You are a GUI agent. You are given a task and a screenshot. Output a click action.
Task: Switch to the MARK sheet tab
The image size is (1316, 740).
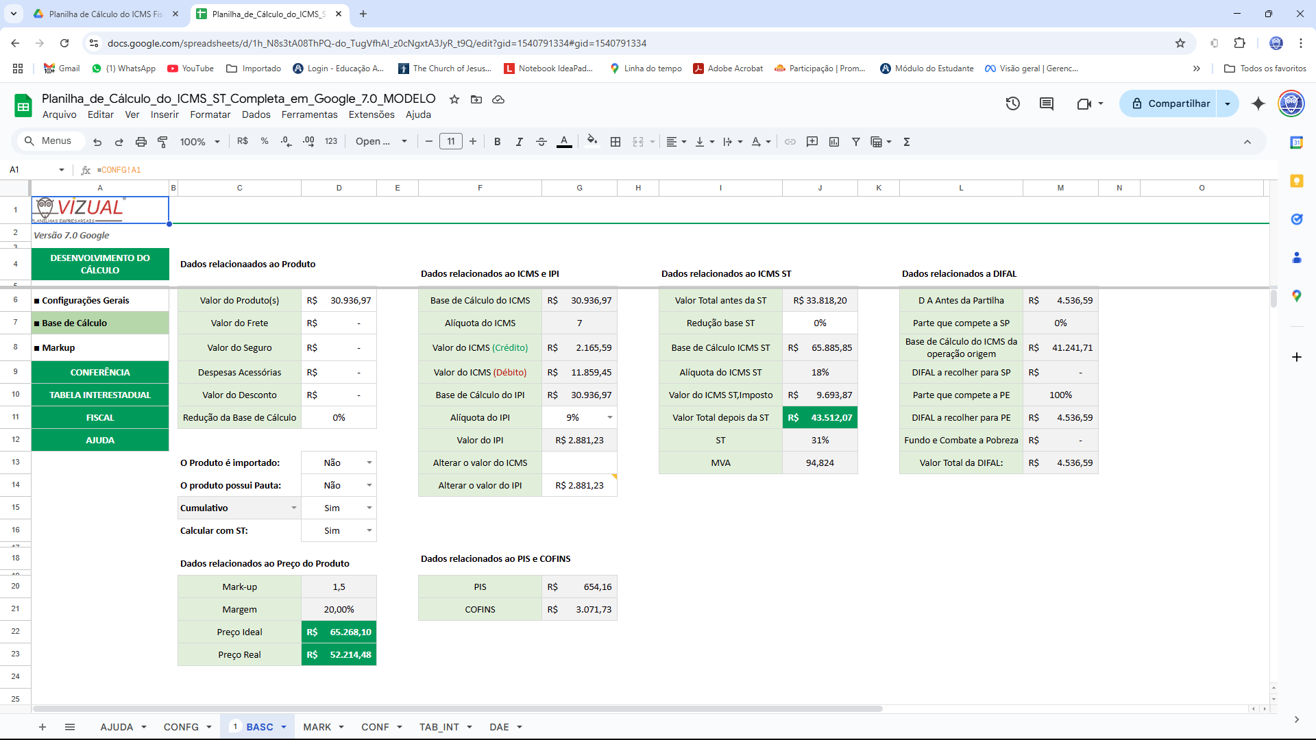pos(317,727)
